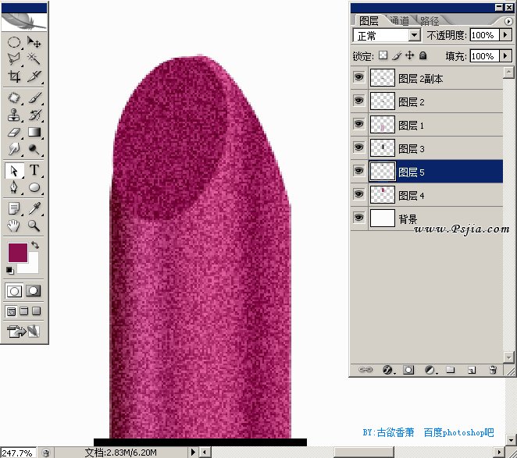Select the Magic Wand tool
The image size is (517, 458).
pyautogui.click(x=34, y=59)
